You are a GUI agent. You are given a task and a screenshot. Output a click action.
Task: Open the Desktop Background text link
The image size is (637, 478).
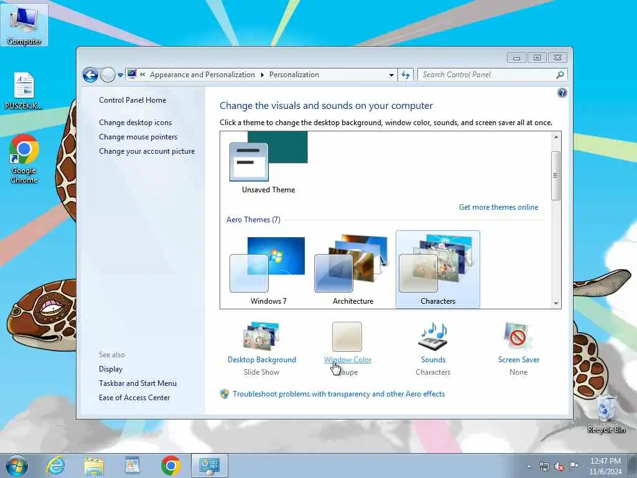tap(262, 360)
